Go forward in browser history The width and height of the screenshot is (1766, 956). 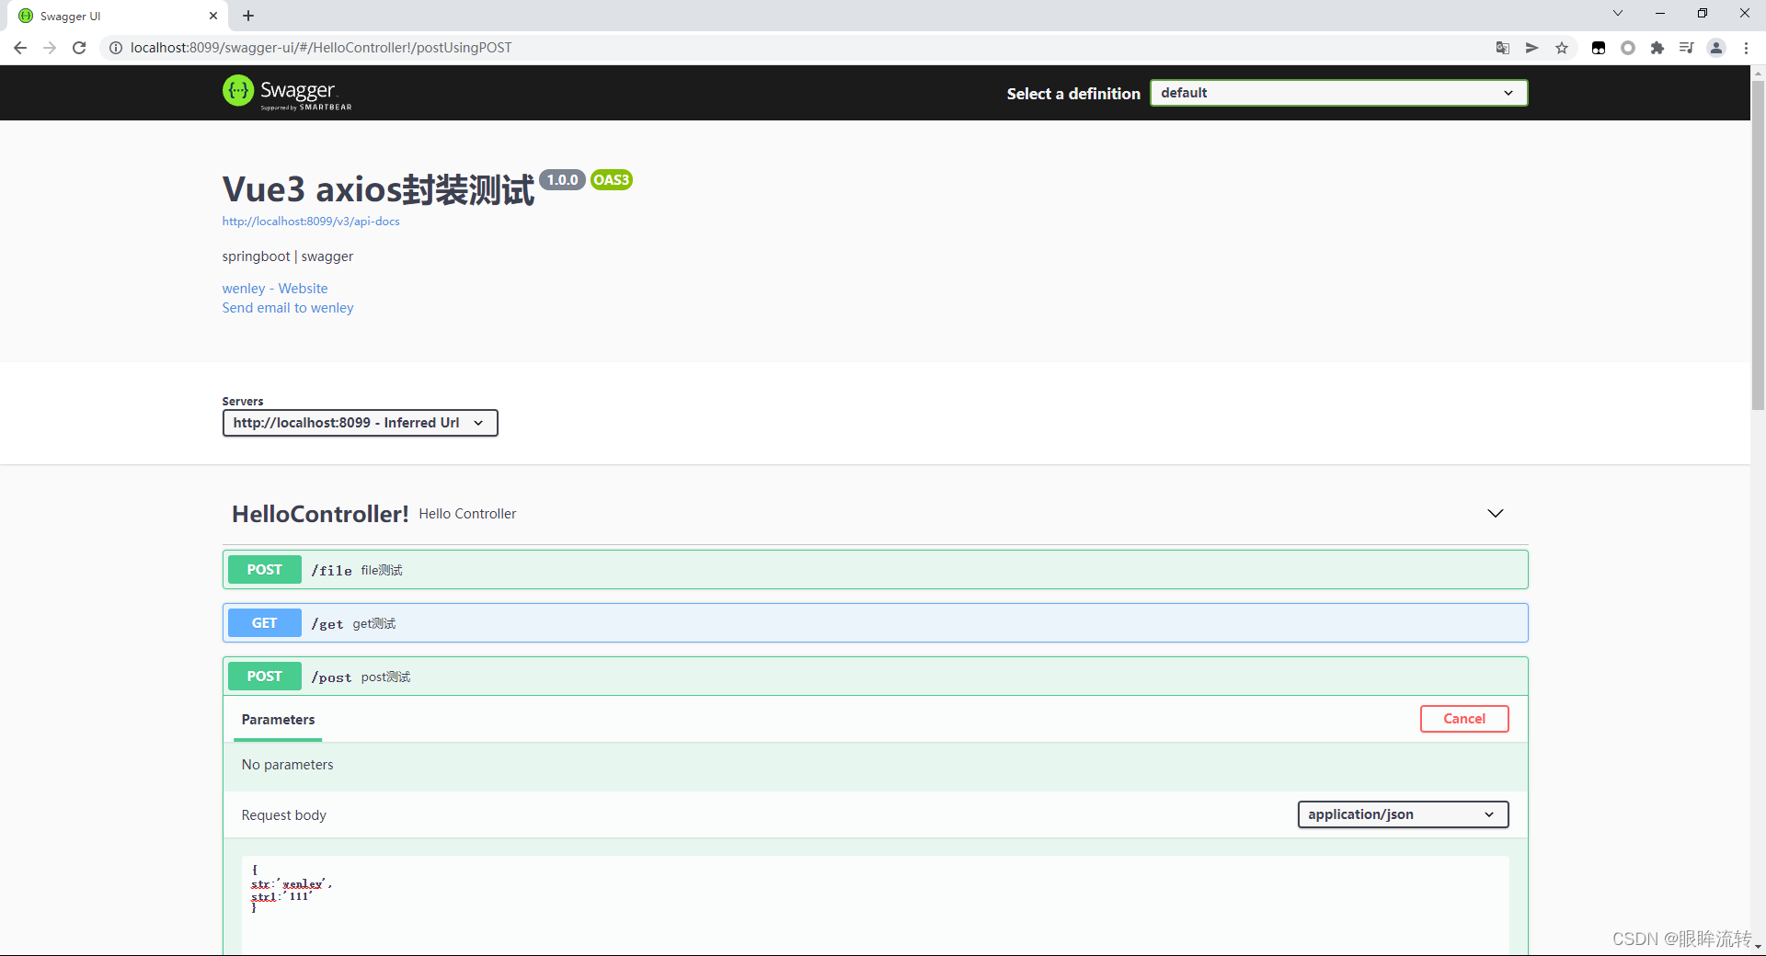50,48
